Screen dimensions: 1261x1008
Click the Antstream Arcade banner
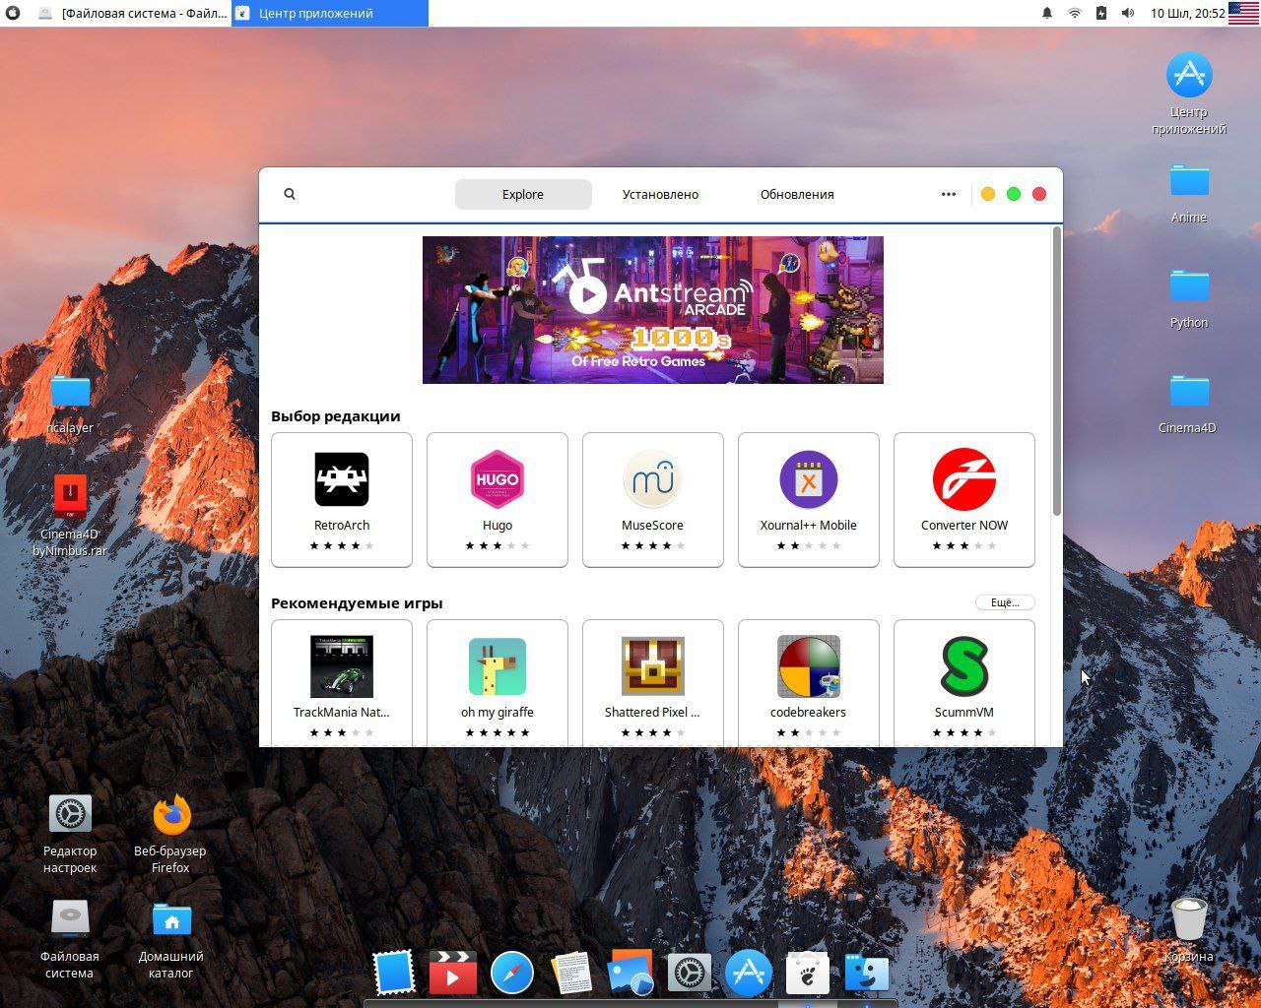653,310
